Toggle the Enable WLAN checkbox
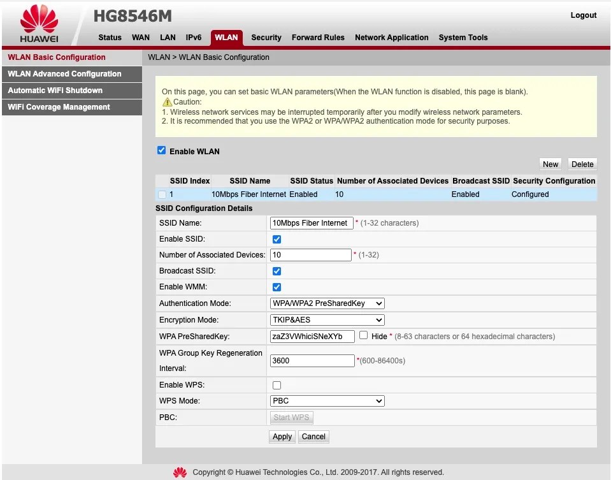The height and width of the screenshot is (480, 611). point(161,150)
